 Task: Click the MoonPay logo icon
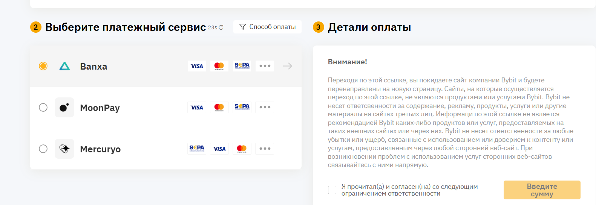[64, 108]
